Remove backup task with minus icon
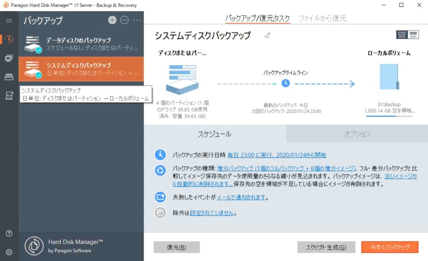This screenshot has height=261, width=428. coord(125,20)
